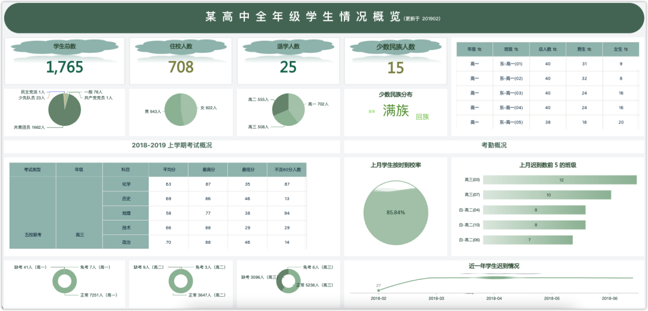Click the 高三(03) bar with value 12
The width and height of the screenshot is (648, 311).
tap(559, 180)
